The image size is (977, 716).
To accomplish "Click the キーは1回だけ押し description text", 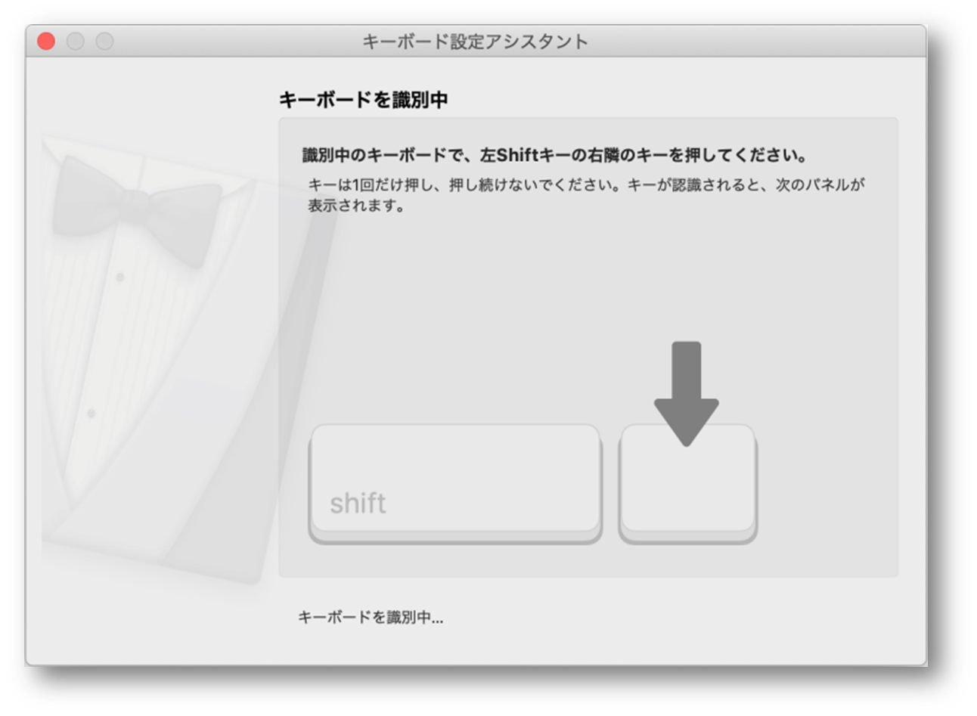I will pos(586,195).
